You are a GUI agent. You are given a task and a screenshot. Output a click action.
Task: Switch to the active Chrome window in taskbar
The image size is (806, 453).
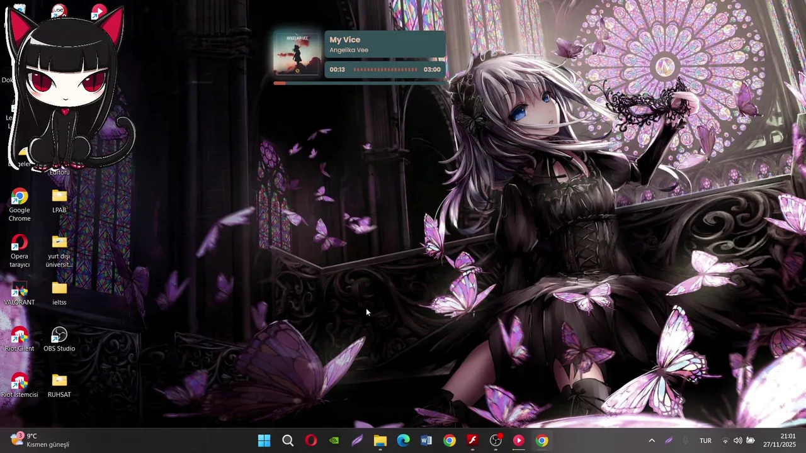pyautogui.click(x=542, y=440)
